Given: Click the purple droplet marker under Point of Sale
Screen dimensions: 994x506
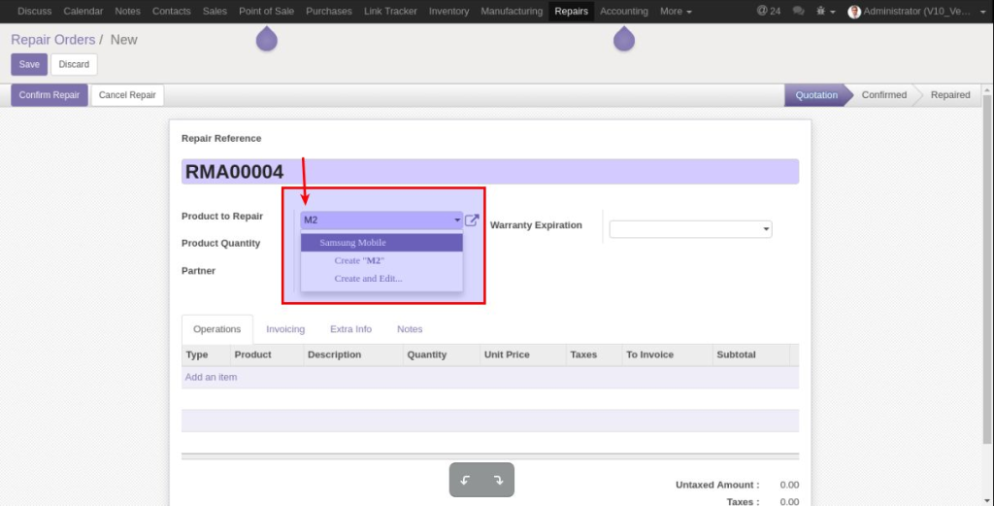Looking at the screenshot, I should [266, 40].
